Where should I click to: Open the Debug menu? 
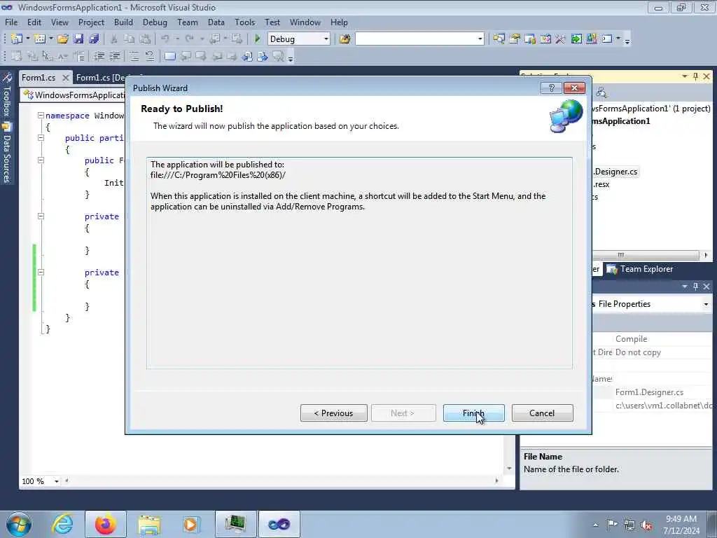pos(155,22)
